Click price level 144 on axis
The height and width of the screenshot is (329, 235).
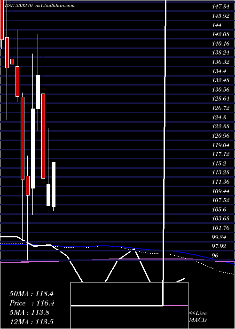[217, 25]
